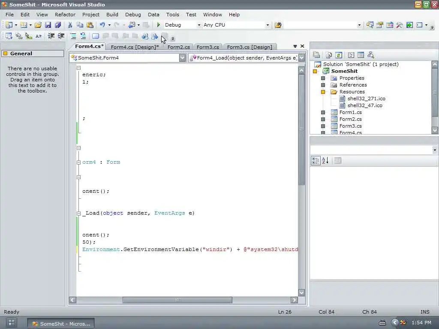The image size is (439, 329).
Task: Undo the last edit via the toolbar arrow
Action: (102, 25)
